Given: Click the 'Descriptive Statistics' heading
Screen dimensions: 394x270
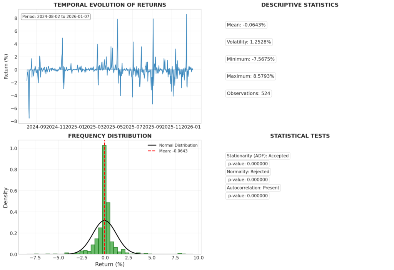Looking at the screenshot, I should (x=300, y=5).
